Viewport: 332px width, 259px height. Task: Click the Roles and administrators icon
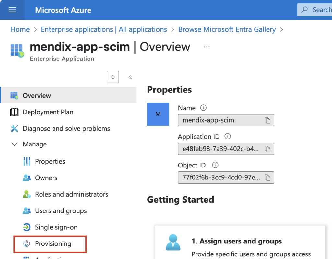(27, 194)
